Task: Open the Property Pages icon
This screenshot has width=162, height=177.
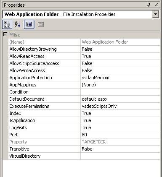Action: 41,24
